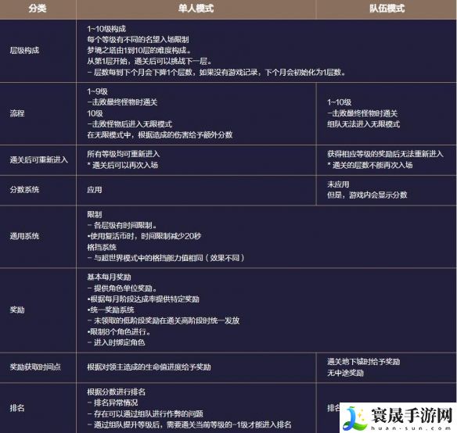
Task: Click the line 提供角色单位奖励
Action: (122, 288)
